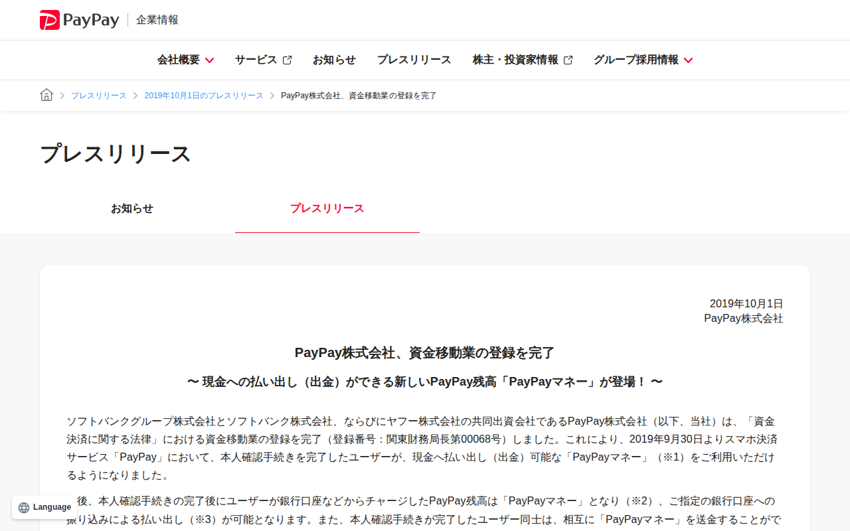The width and height of the screenshot is (850, 531).
Task: Select the red プレスリリース tab
Action: (327, 208)
